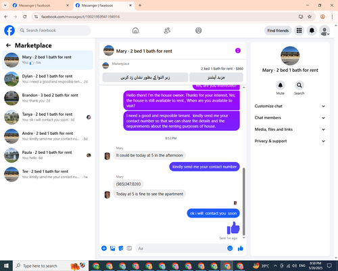Open Windows notification center icon
This screenshot has height=271, width=338.
point(329,266)
